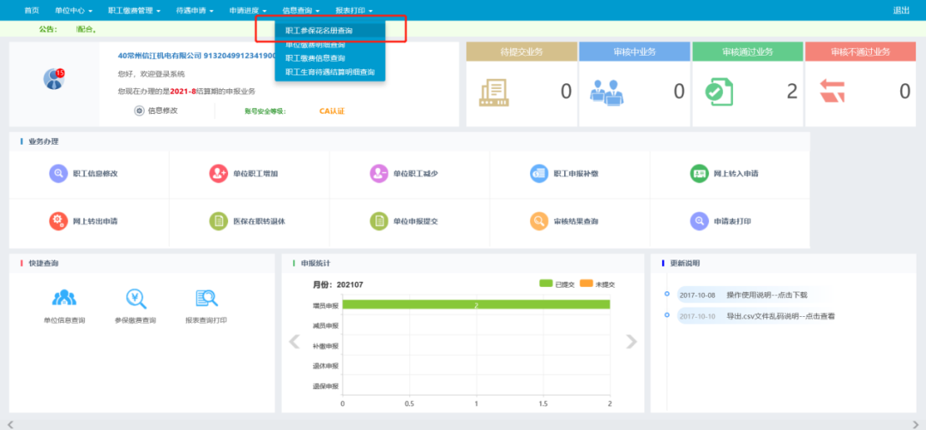Viewport: 926px width, 430px height.
Task: Click the 报表查询打印 icon
Action: point(207,298)
